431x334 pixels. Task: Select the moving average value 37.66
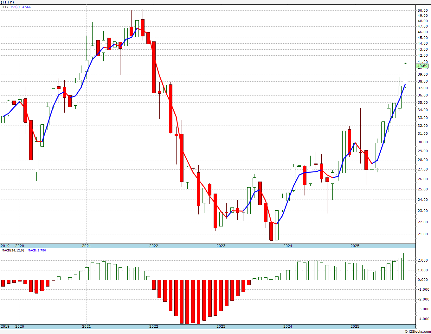click(x=26, y=7)
